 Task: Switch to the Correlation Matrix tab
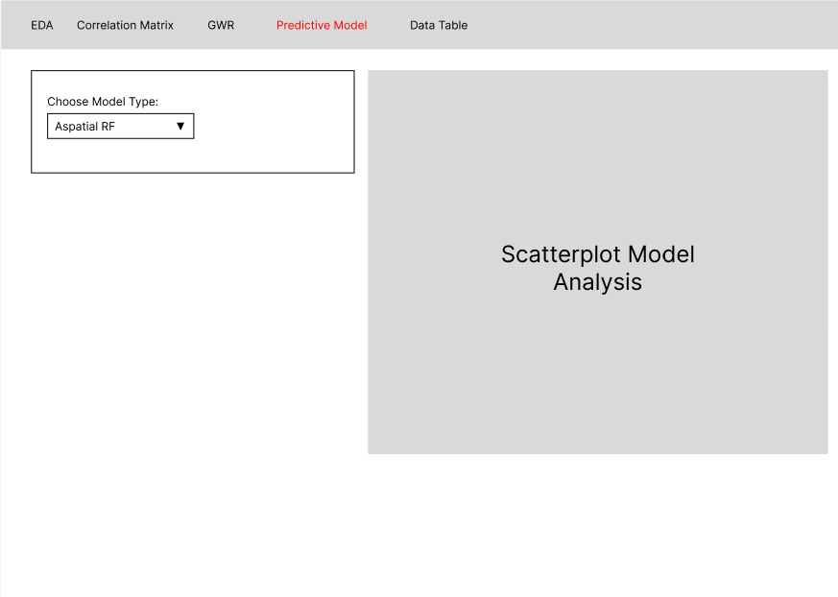pos(125,25)
